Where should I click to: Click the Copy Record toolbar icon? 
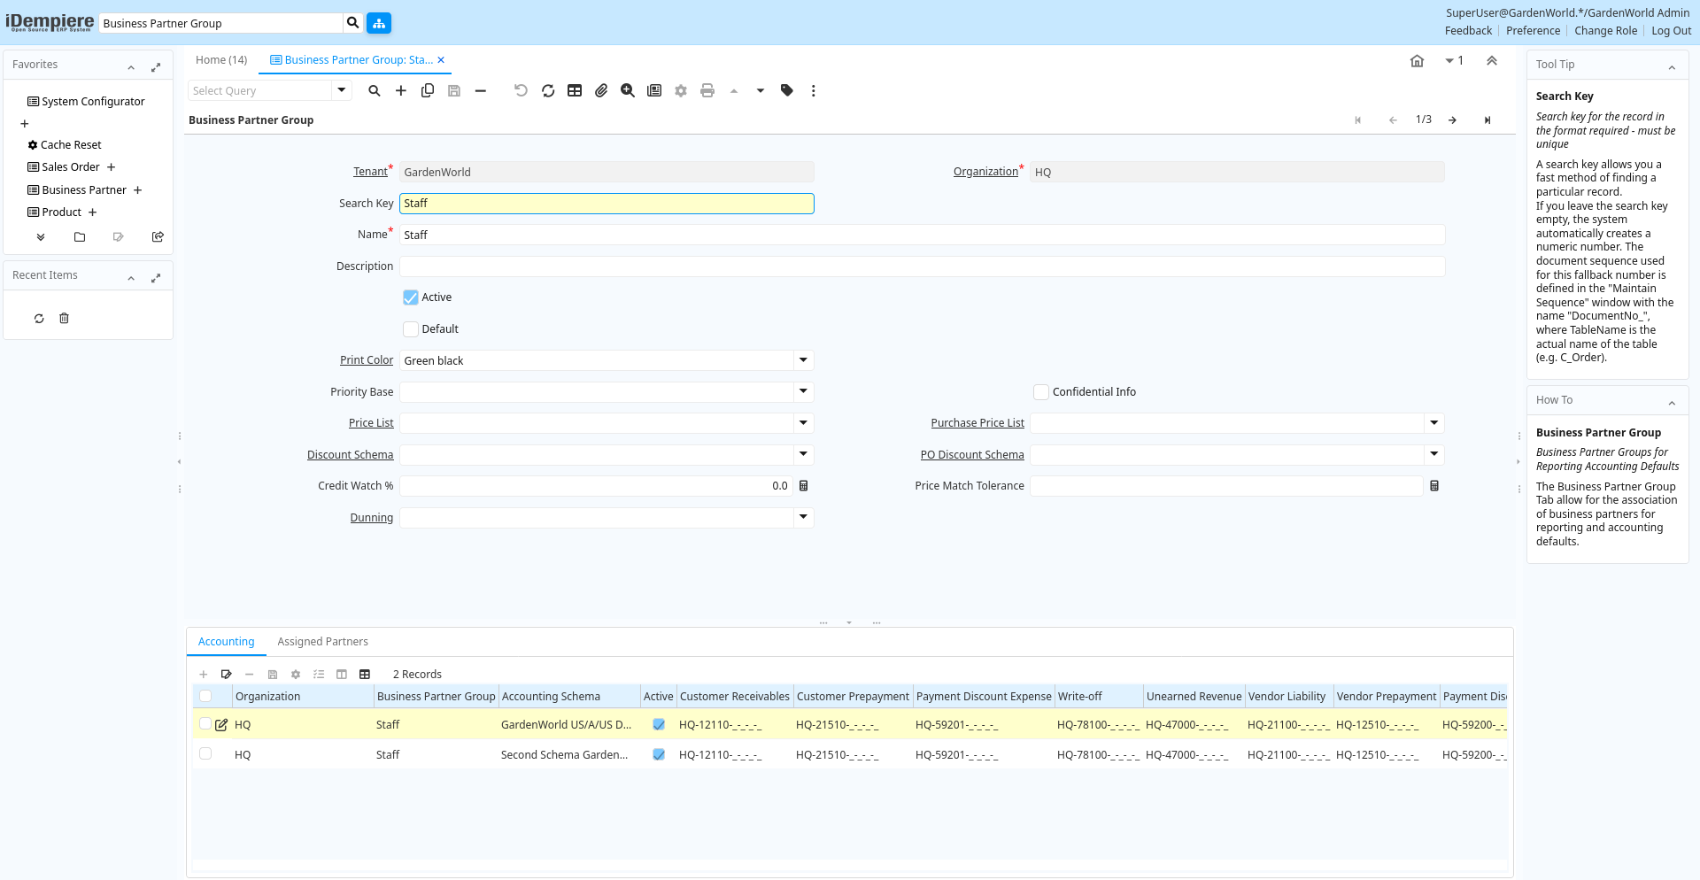(428, 90)
